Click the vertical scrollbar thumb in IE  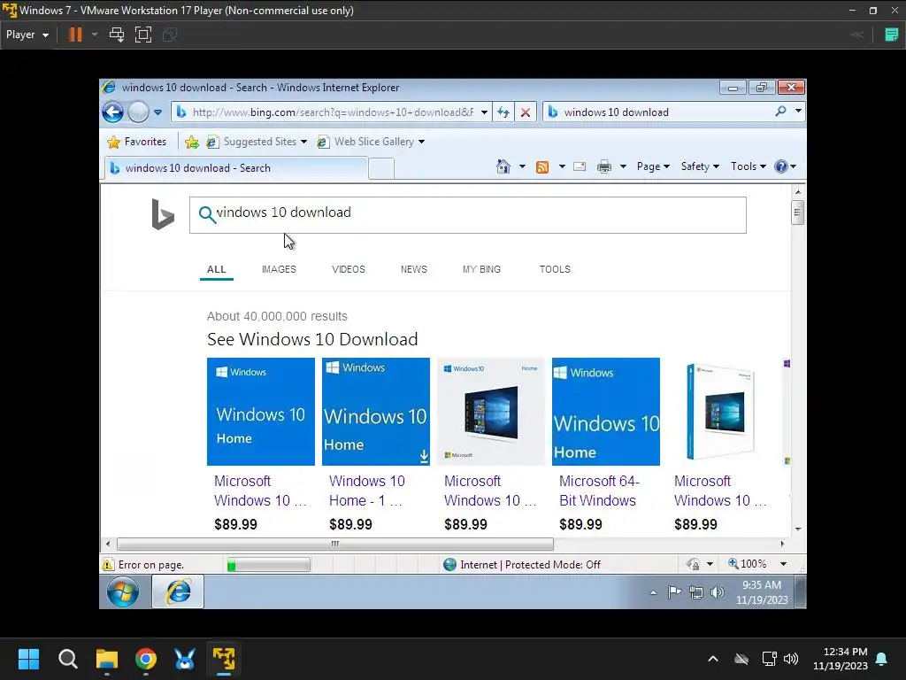point(797,212)
